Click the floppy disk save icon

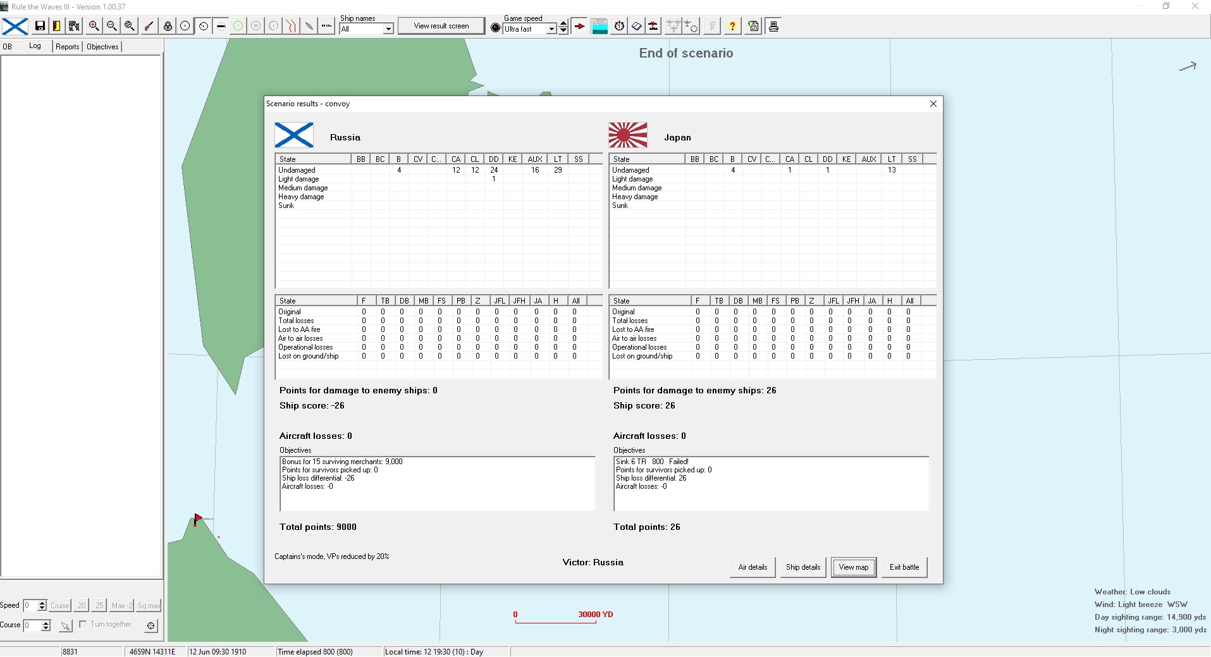(40, 26)
